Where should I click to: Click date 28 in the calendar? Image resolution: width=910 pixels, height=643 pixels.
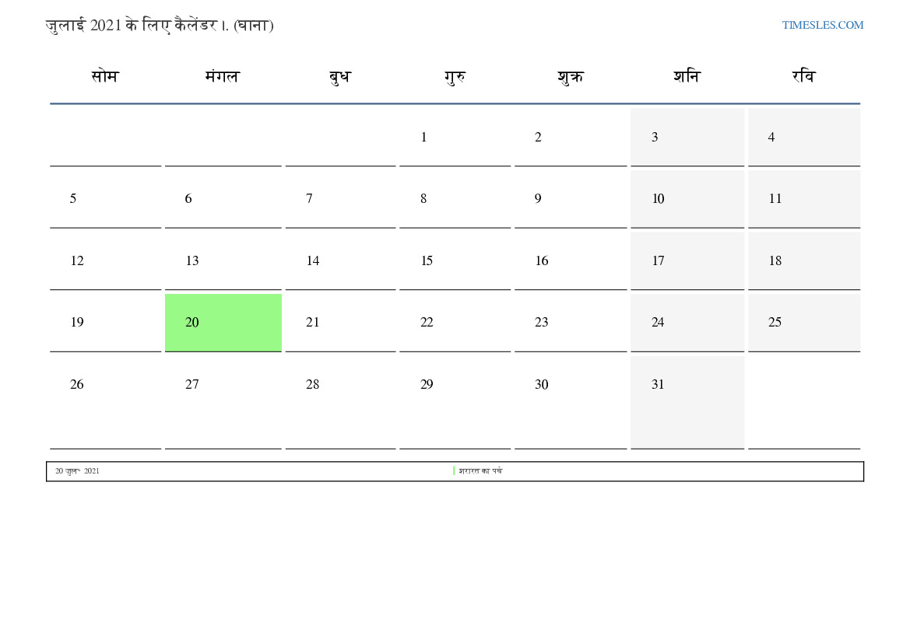(x=341, y=403)
